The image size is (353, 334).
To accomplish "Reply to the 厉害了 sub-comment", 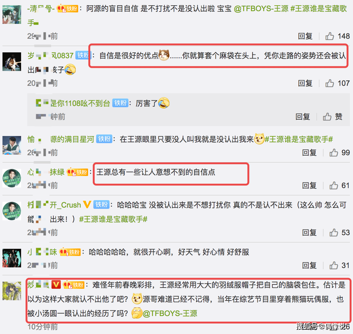I will coord(302,116).
